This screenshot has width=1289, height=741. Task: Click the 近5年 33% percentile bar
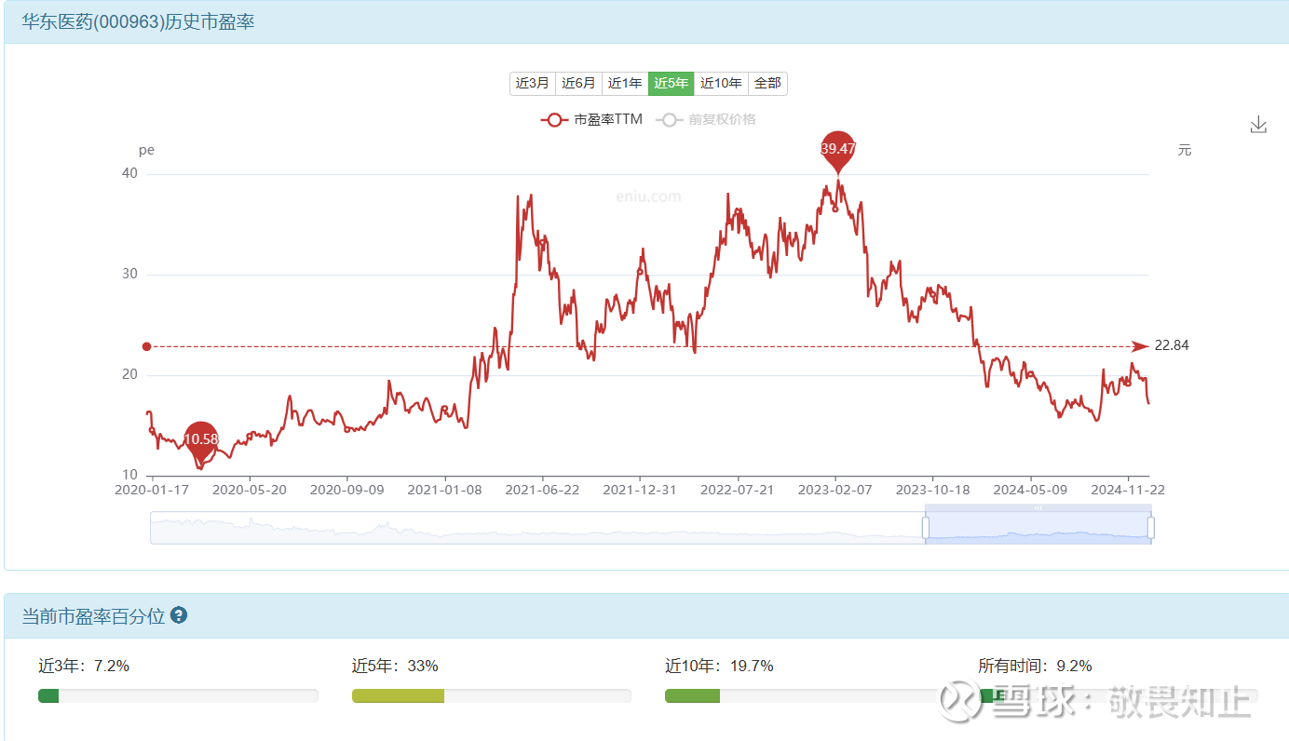tap(492, 695)
